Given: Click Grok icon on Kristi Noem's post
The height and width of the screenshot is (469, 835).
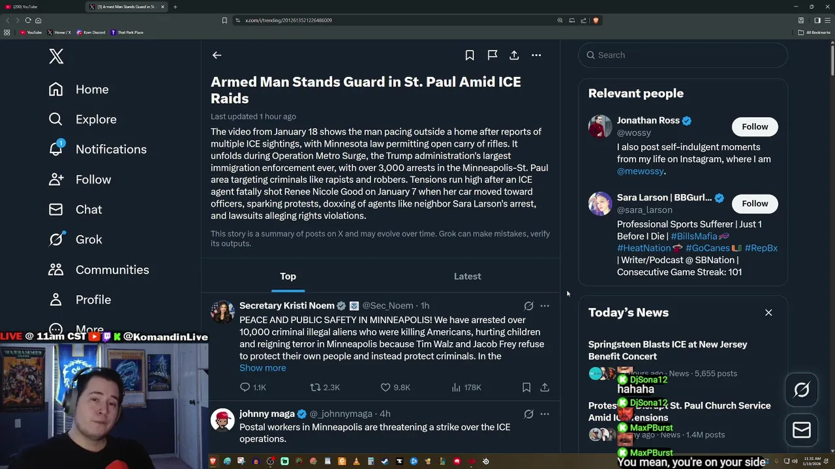Looking at the screenshot, I should tap(529, 306).
